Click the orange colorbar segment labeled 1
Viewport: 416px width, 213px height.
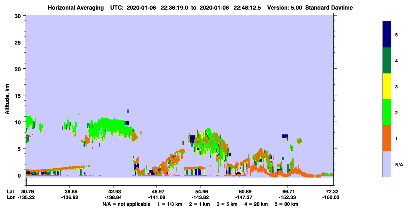click(x=387, y=138)
